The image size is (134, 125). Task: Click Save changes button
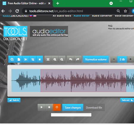point(73,107)
